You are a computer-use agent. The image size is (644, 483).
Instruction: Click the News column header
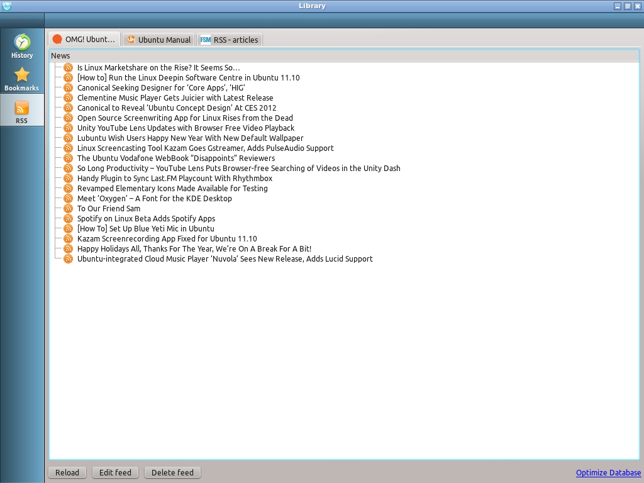point(344,55)
